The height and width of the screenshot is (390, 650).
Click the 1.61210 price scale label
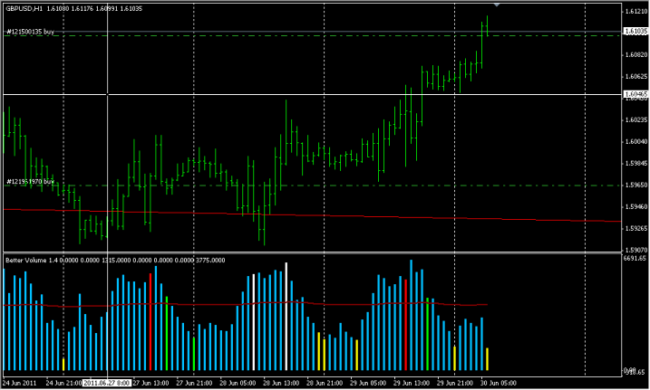tap(635, 12)
